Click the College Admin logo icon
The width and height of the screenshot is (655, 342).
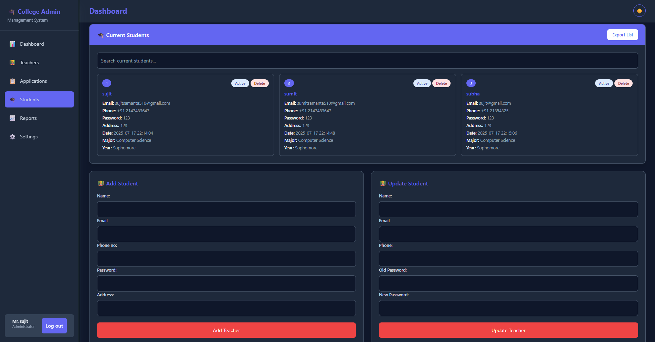[12, 12]
